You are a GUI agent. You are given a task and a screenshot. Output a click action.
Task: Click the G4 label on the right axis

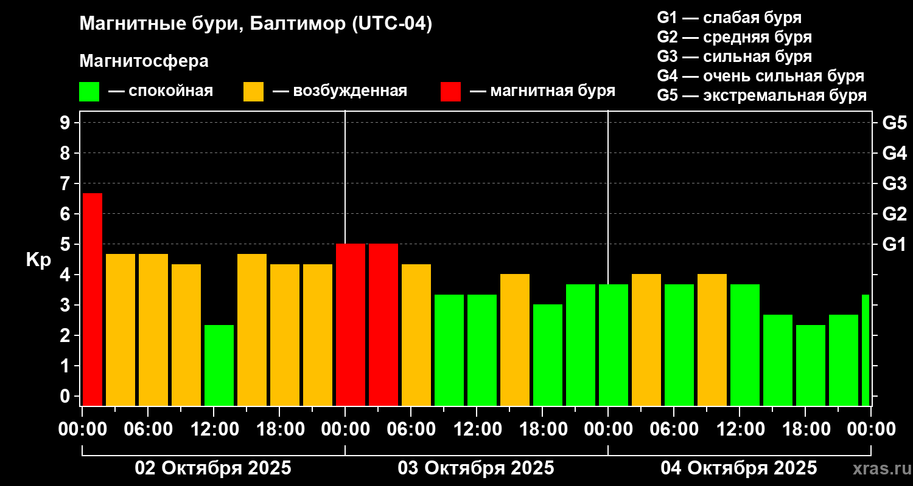pos(894,153)
